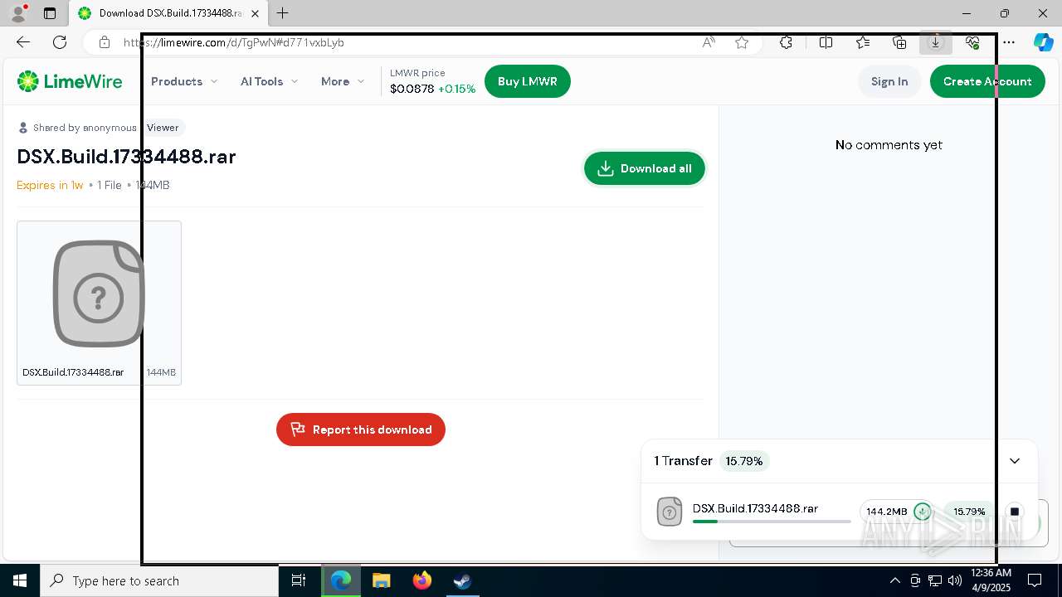The image size is (1062, 597).
Task: Click Download all button
Action: [x=645, y=168]
